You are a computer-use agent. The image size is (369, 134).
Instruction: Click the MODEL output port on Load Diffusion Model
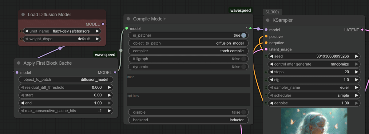(103, 24)
